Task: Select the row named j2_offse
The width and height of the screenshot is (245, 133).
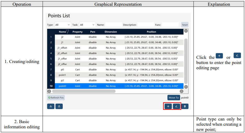Action: click(115, 64)
